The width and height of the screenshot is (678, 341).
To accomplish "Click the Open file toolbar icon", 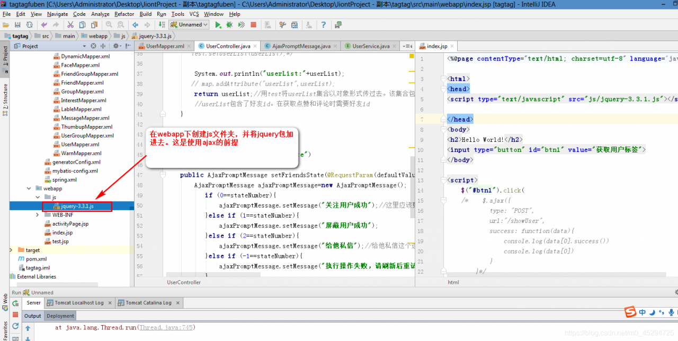I will tap(6, 24).
